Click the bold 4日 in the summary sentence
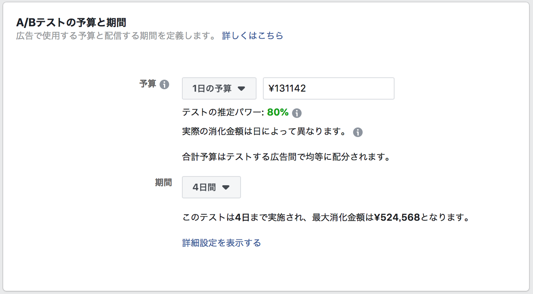The height and width of the screenshot is (294, 533). [243, 218]
